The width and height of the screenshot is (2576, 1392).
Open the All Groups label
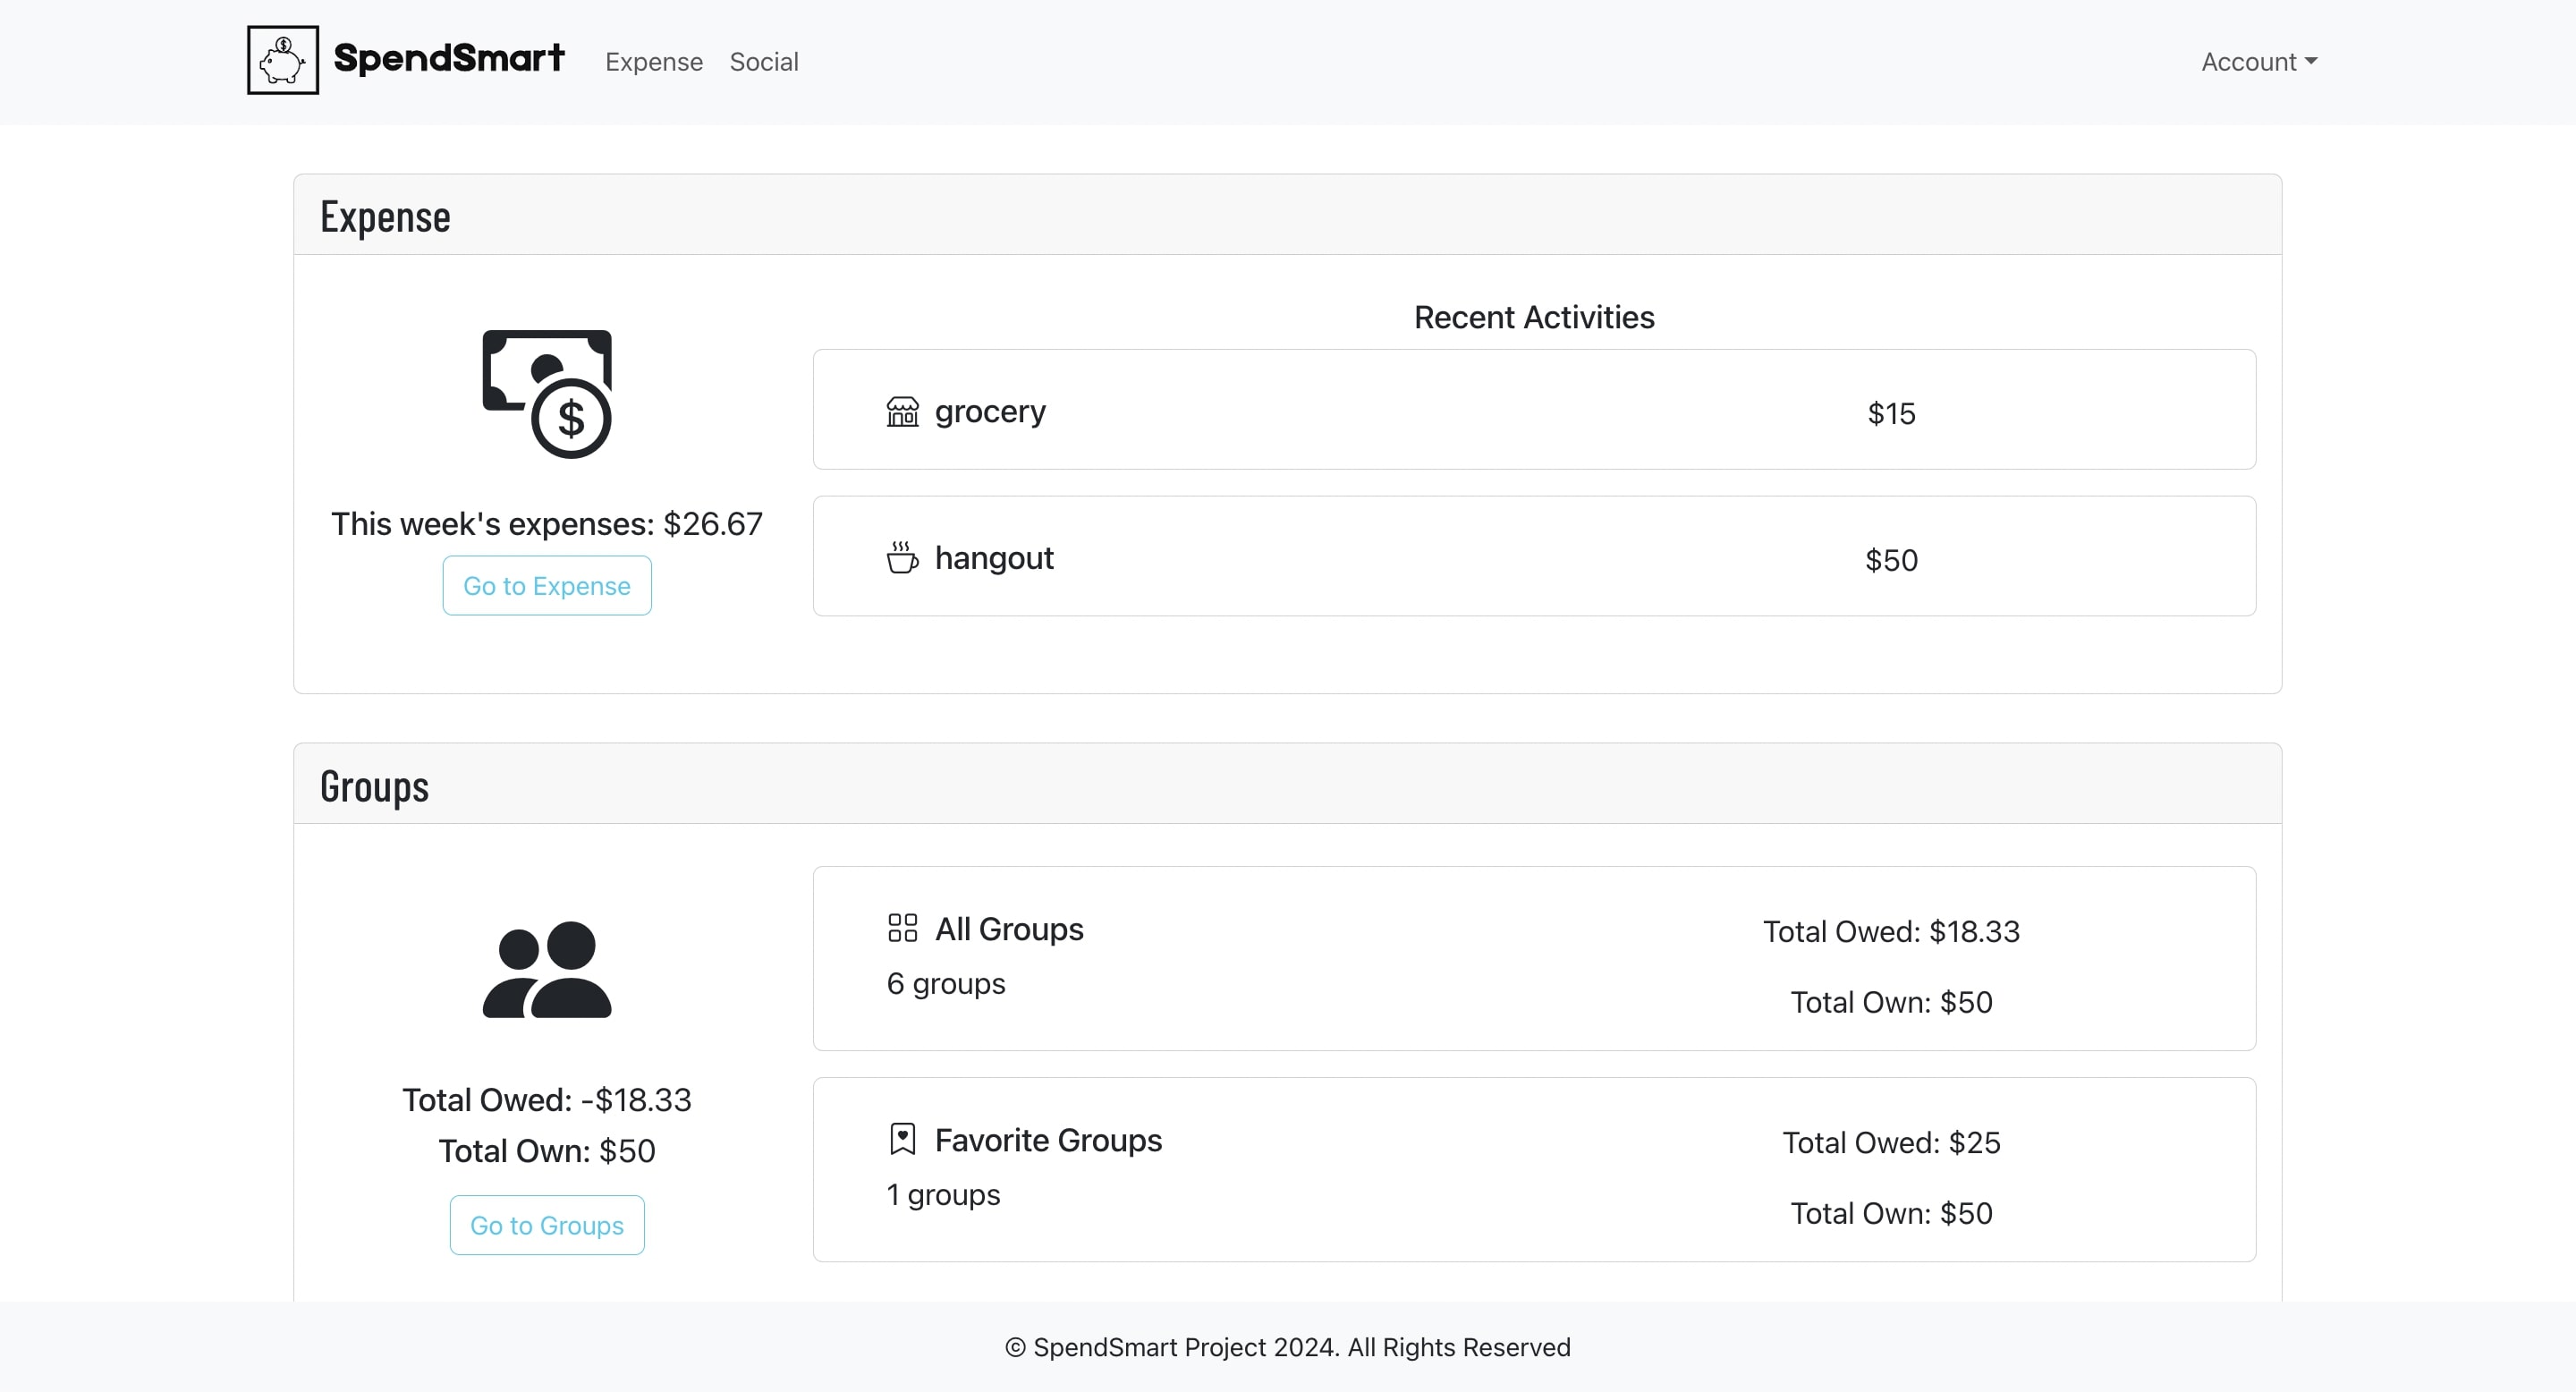click(x=1009, y=929)
